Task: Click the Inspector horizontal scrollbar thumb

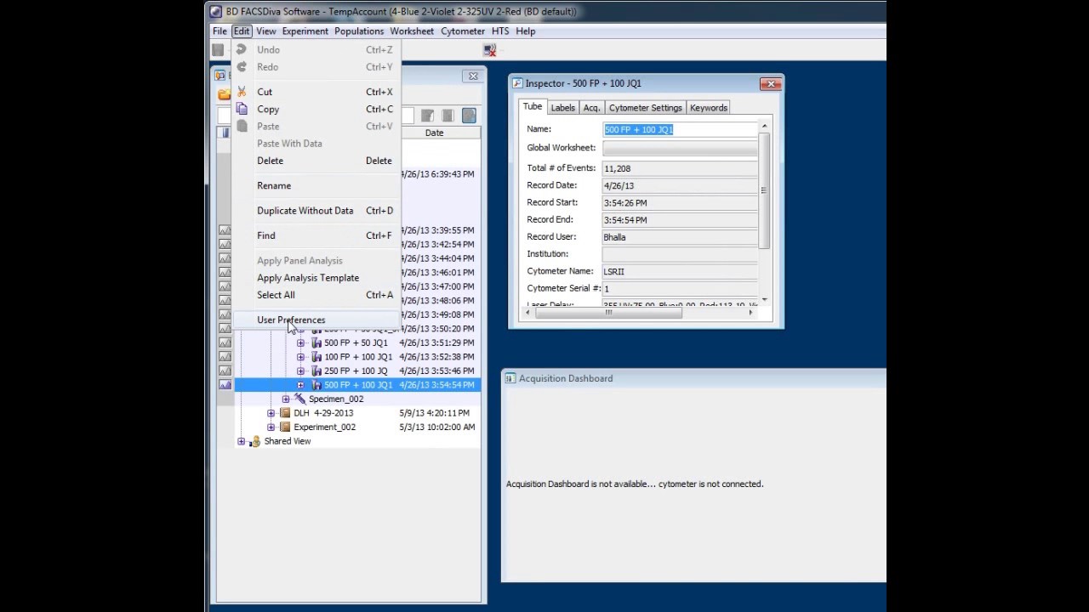Action: 608,313
